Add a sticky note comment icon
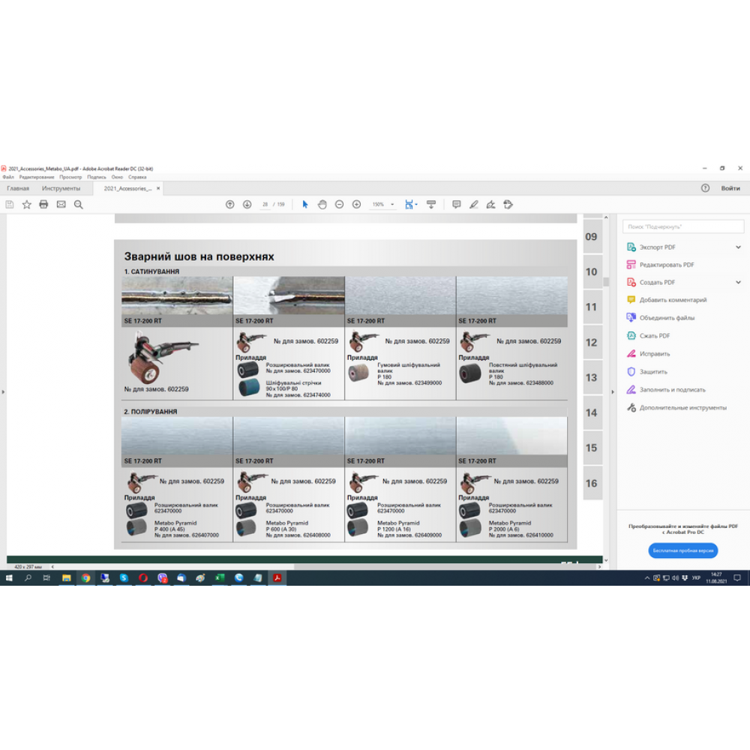The height and width of the screenshot is (750, 750). tap(456, 204)
